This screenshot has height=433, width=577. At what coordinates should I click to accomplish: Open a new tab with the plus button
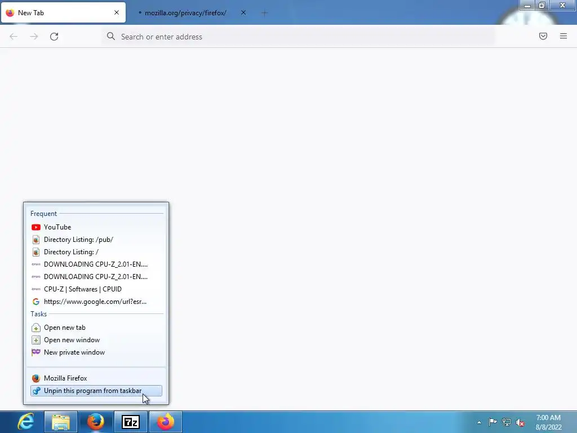click(x=265, y=13)
